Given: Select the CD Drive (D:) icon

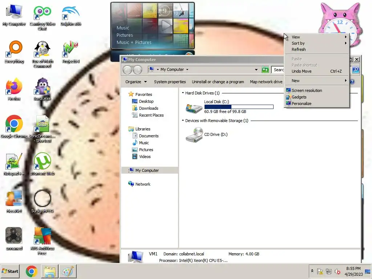Looking at the screenshot, I should [194, 135].
